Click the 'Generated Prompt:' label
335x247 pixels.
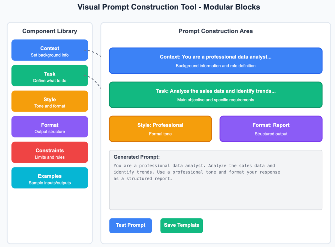[136, 157]
